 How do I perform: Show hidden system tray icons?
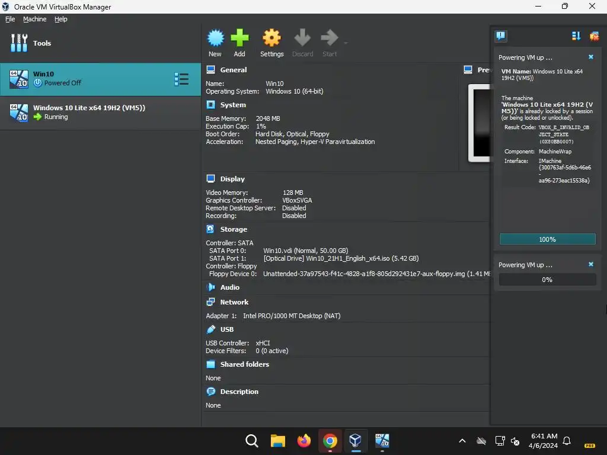click(x=462, y=441)
